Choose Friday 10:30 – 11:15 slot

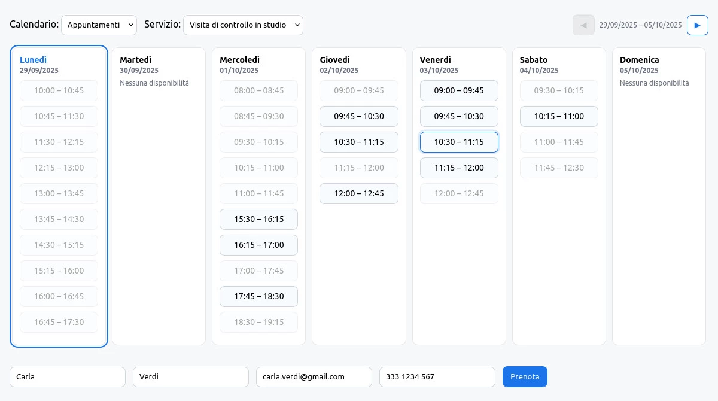pos(459,142)
